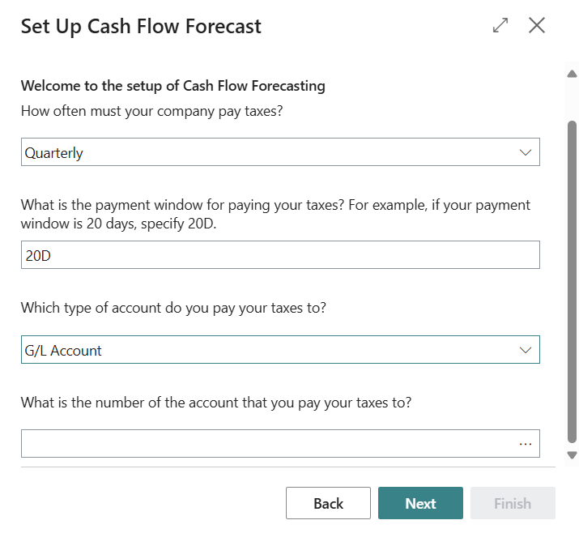Focus the payment window field showing 20D
The image size is (579, 533).
pyautogui.click(x=280, y=255)
